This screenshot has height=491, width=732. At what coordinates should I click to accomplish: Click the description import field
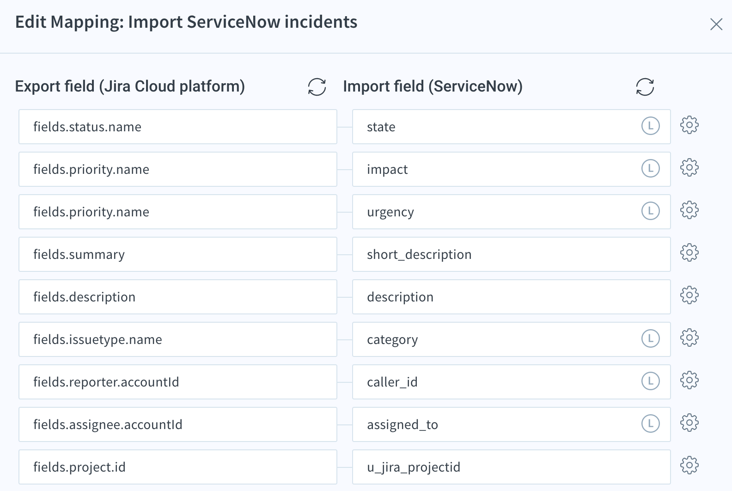[x=512, y=297]
